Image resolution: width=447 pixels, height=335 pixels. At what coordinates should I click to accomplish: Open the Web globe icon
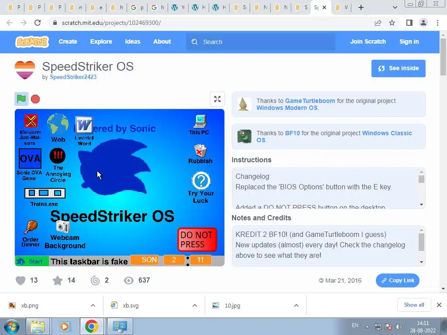[x=58, y=128]
